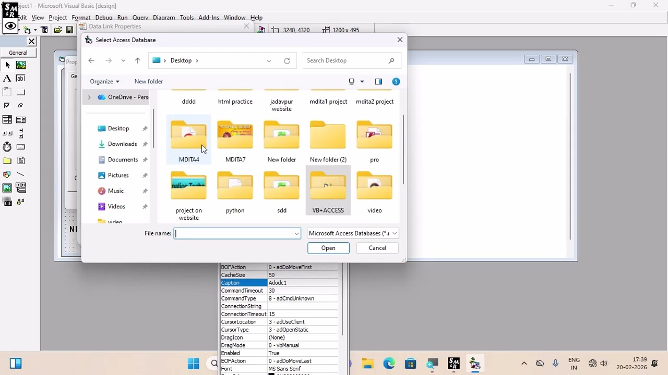This screenshot has height=375, width=668.
Task: Select the OLE container tool
Action: click(7, 202)
